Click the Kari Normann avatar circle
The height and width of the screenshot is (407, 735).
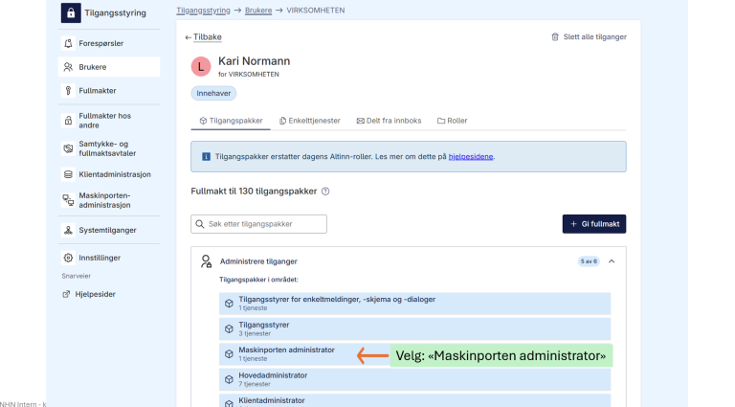click(x=201, y=67)
